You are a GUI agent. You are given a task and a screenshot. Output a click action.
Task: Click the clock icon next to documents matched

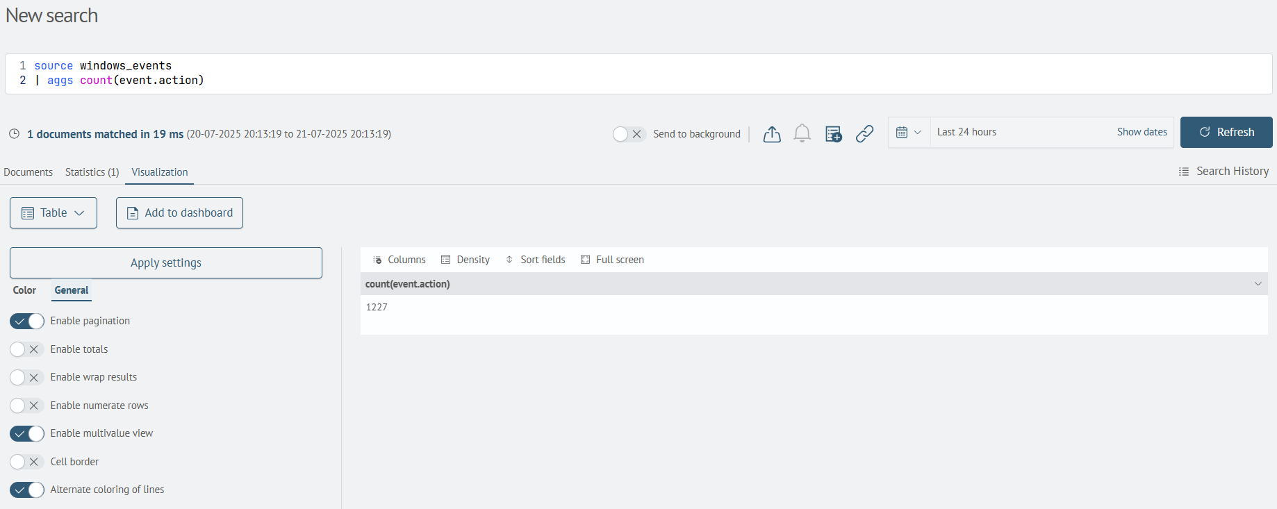tap(14, 134)
